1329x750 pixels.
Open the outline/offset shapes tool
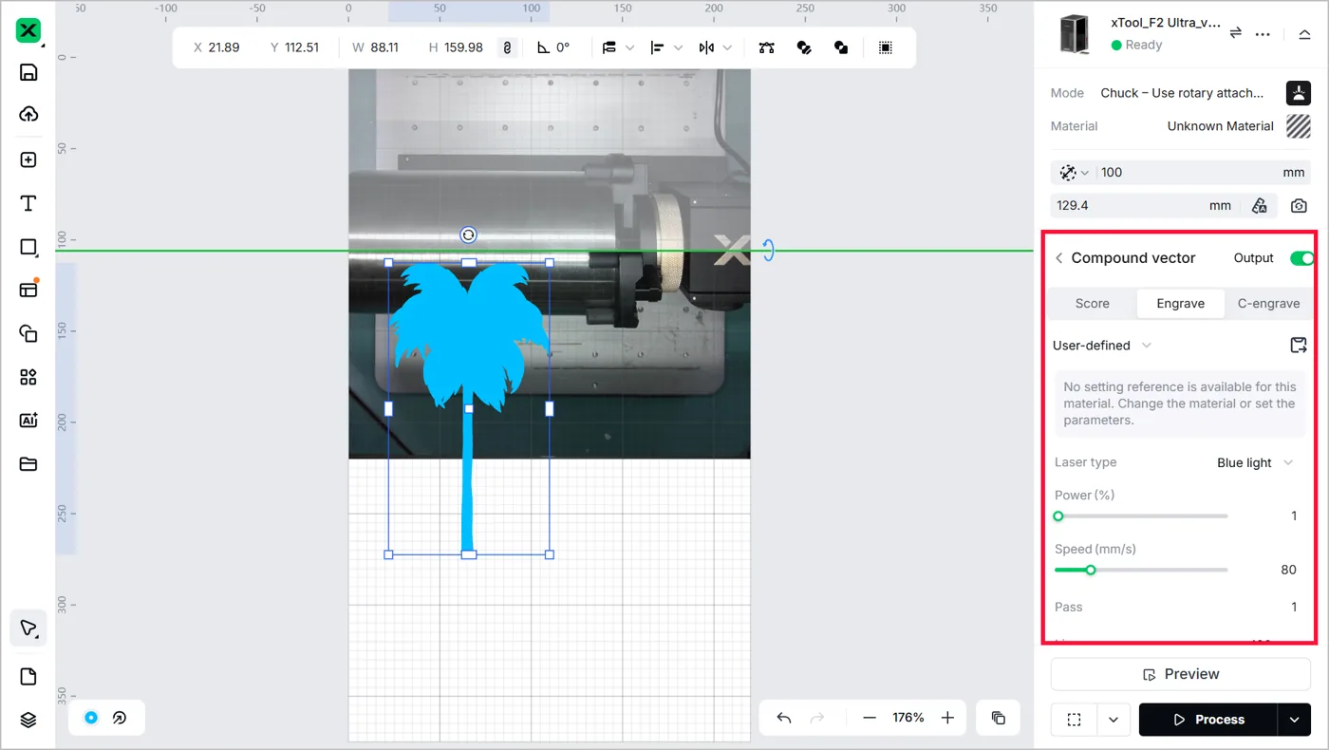(x=28, y=333)
